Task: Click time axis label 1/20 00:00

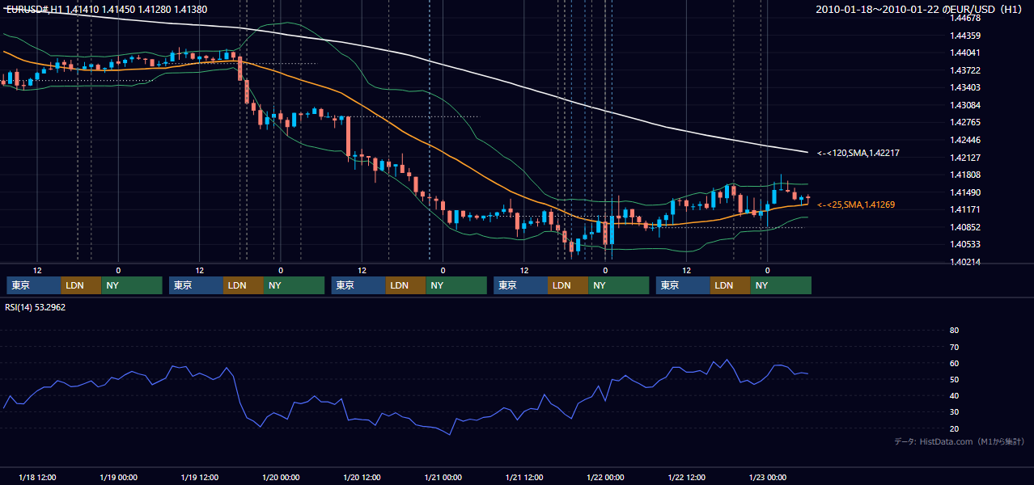Action: [x=281, y=478]
